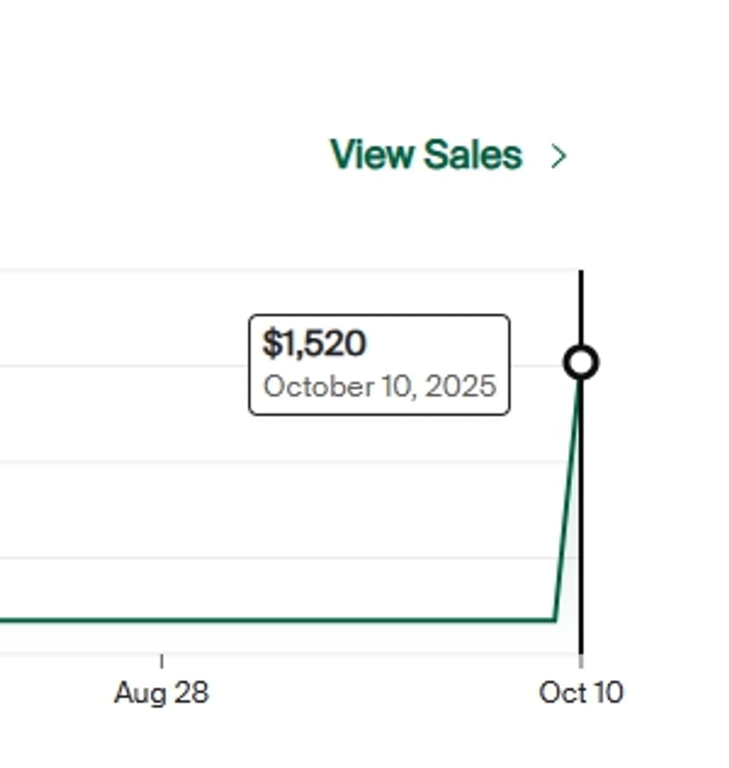Click the shaded area under the rising line
Viewport: 729px width, 768px height.
click(570, 583)
